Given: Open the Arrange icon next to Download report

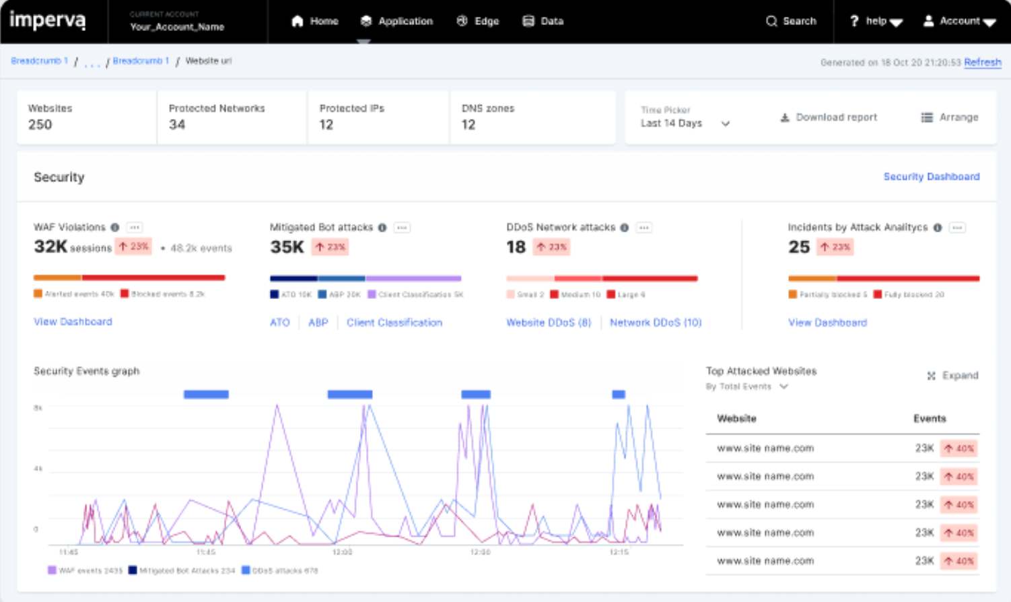Looking at the screenshot, I should (927, 116).
